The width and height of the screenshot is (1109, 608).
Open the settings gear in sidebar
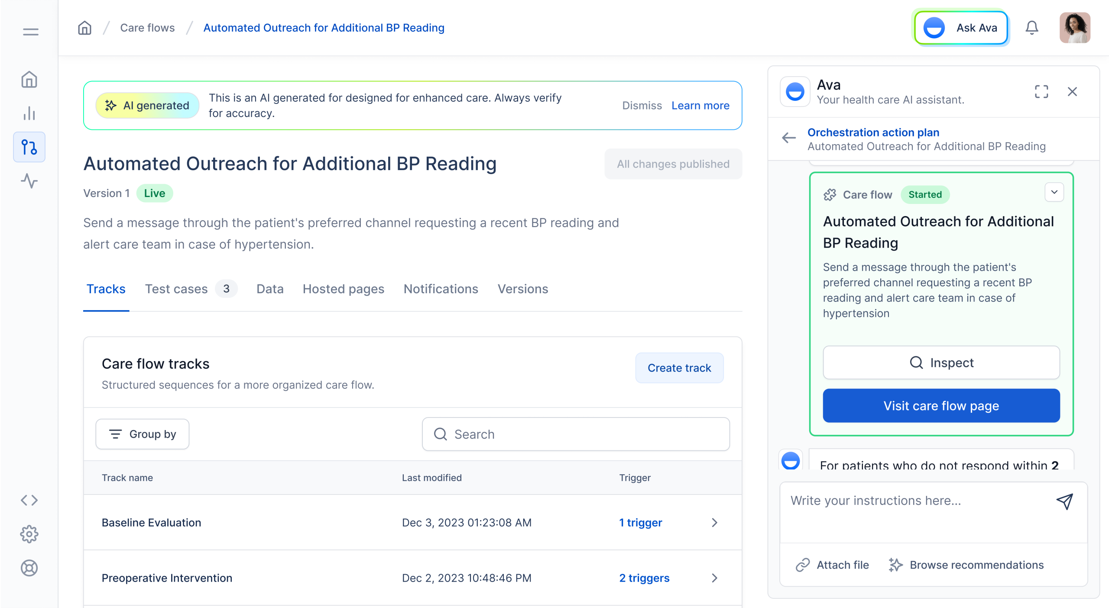(x=29, y=534)
